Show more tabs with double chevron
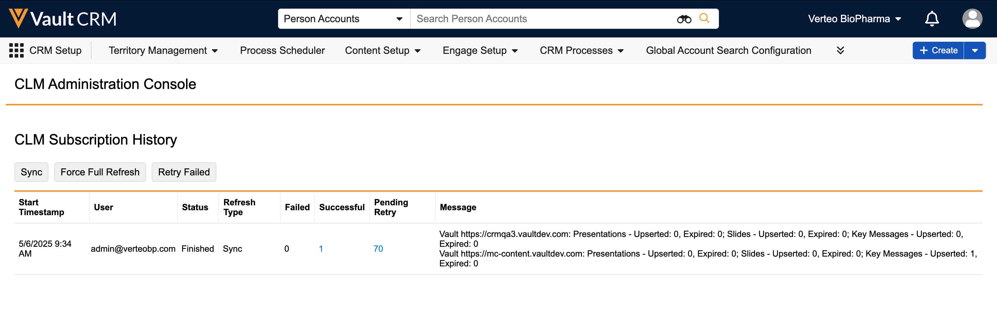Viewport: 997px width, 311px height. pyautogui.click(x=840, y=51)
